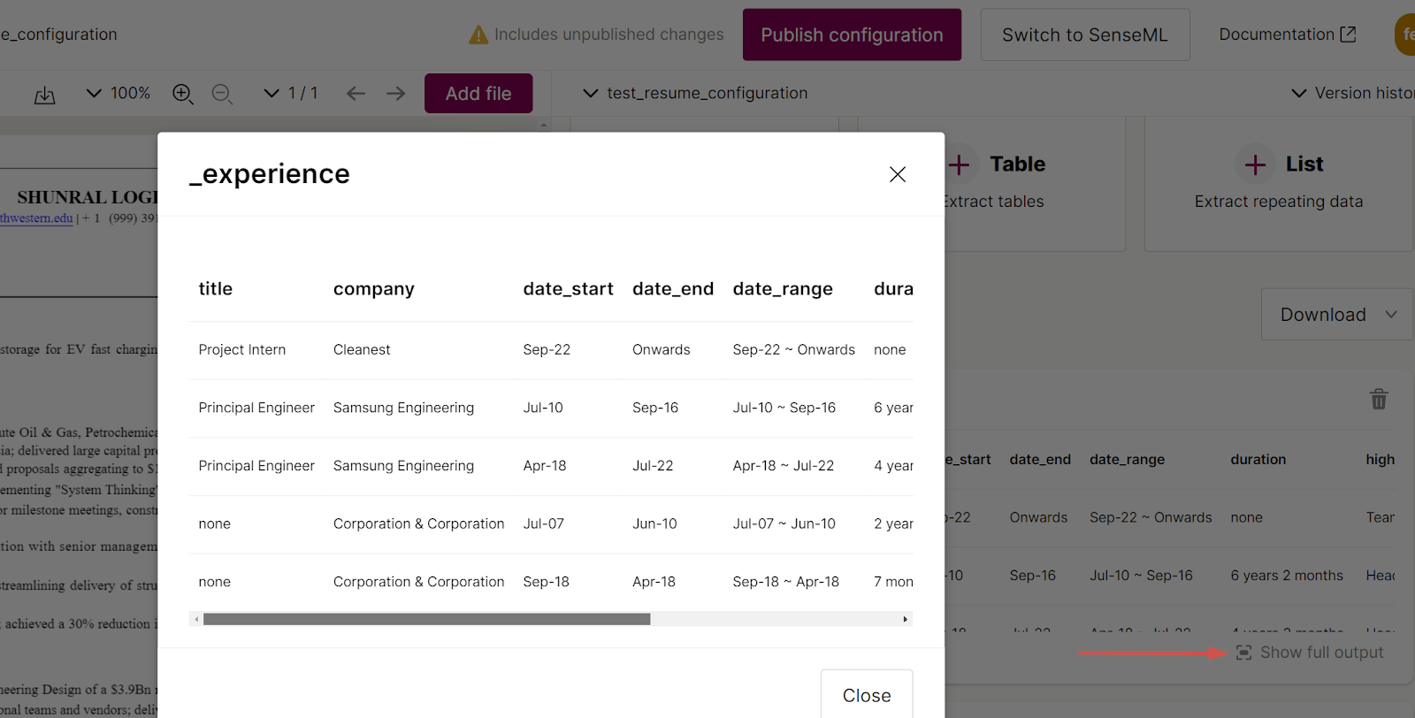The image size is (1415, 718).
Task: Open the Download dropdown
Action: [1338, 314]
